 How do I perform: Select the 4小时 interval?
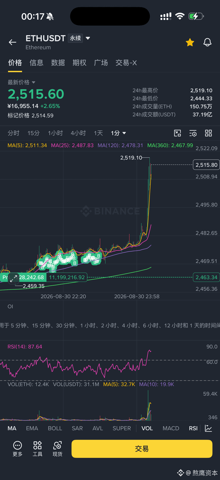coord(78,133)
